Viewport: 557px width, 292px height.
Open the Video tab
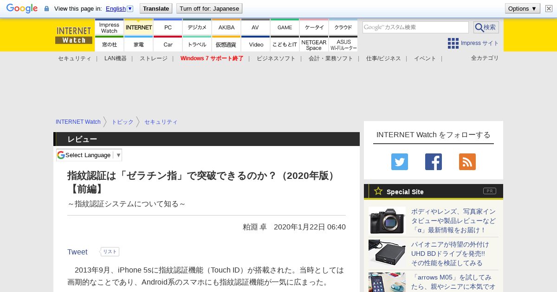click(x=255, y=44)
